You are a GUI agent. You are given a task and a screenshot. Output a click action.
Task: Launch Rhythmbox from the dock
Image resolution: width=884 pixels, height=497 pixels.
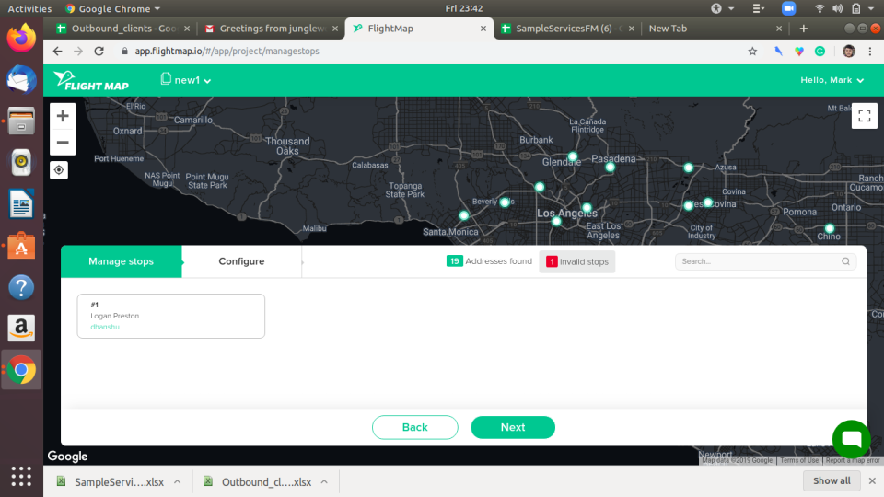pyautogui.click(x=21, y=162)
